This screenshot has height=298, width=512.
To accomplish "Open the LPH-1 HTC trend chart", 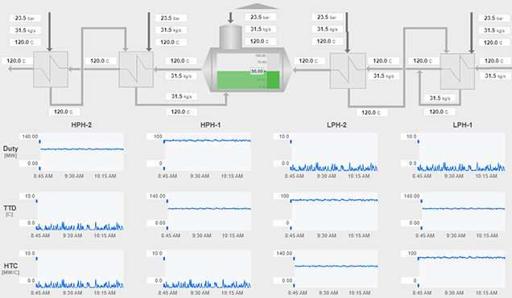I will point(462,269).
